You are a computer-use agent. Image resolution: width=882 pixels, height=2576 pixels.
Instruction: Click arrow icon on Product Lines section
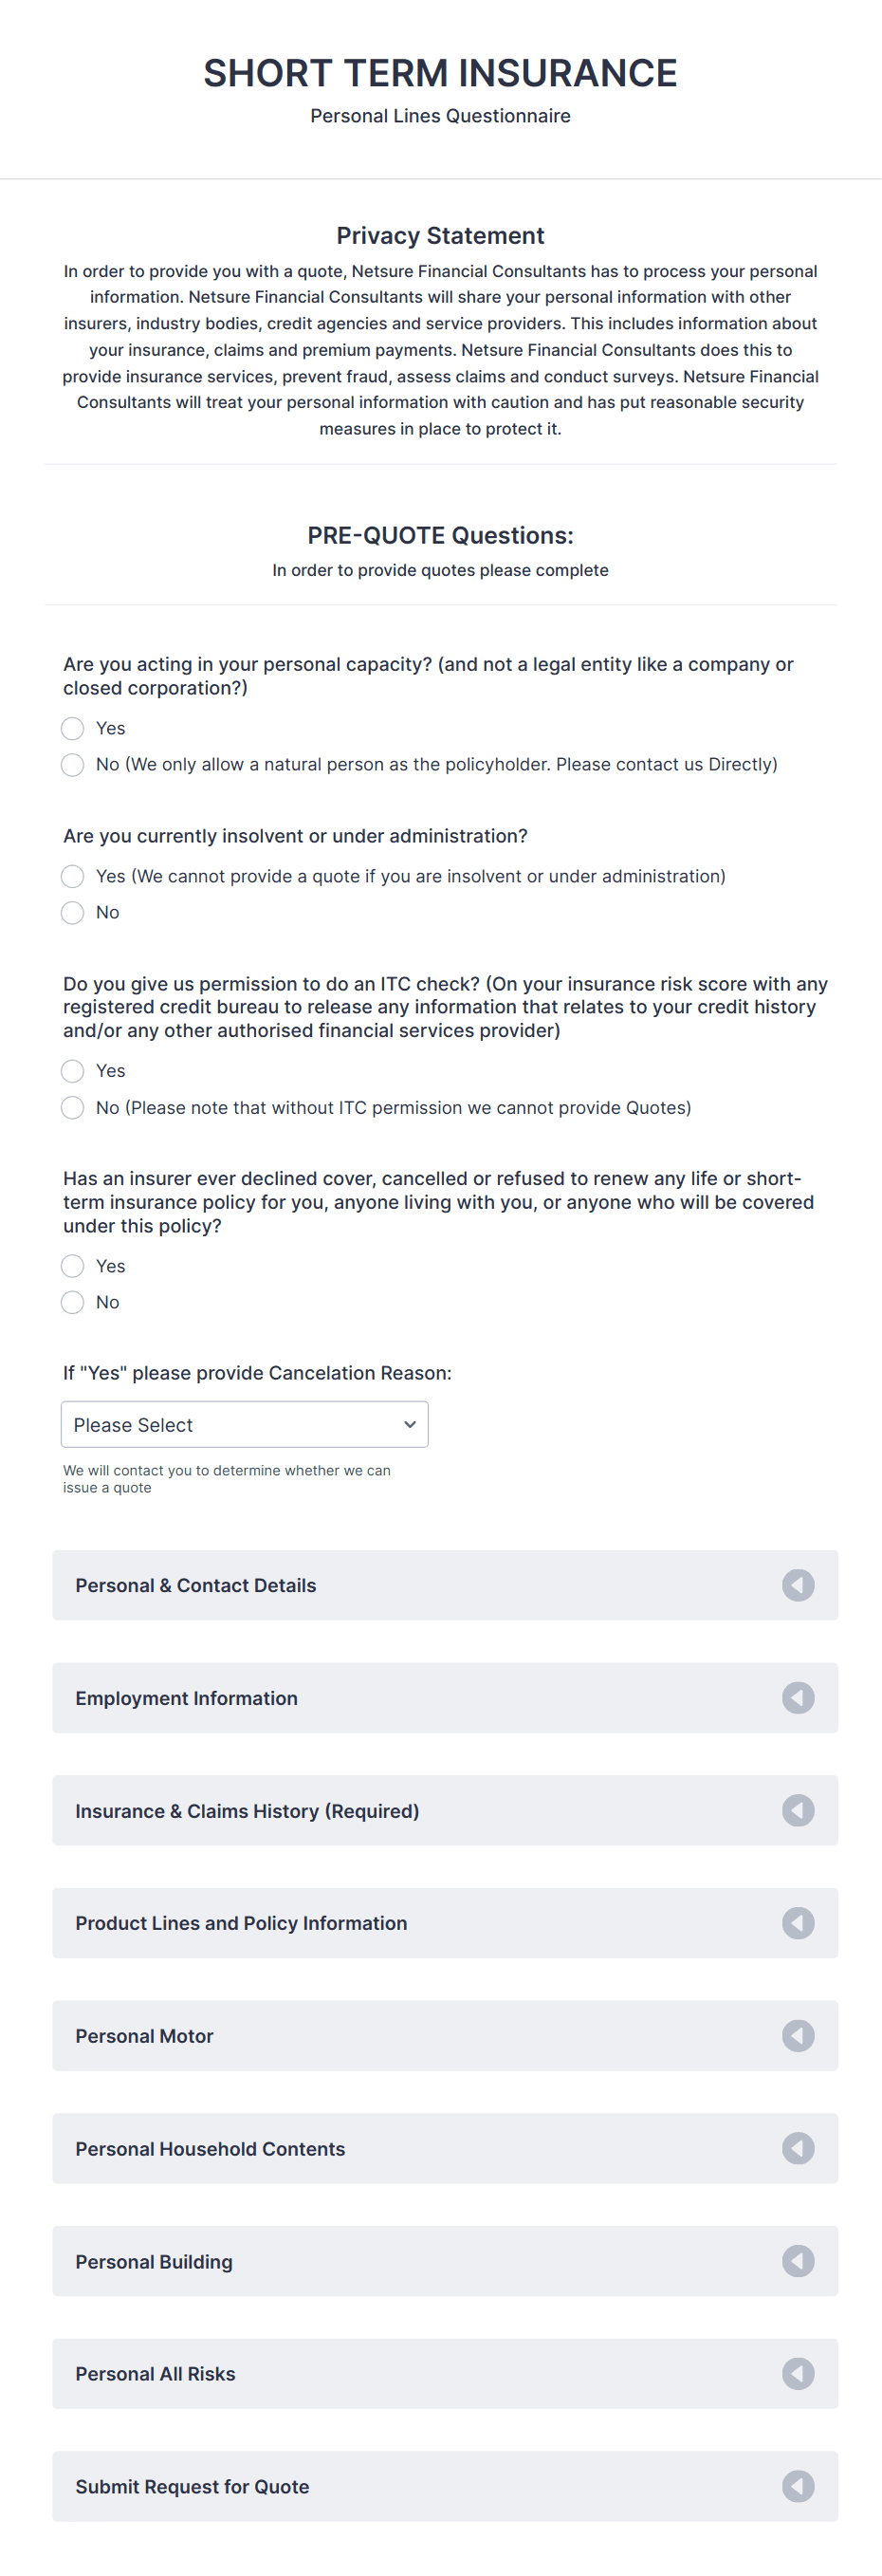point(797,1923)
